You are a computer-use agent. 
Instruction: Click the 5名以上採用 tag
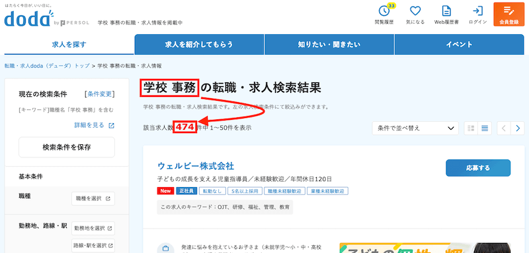245,191
